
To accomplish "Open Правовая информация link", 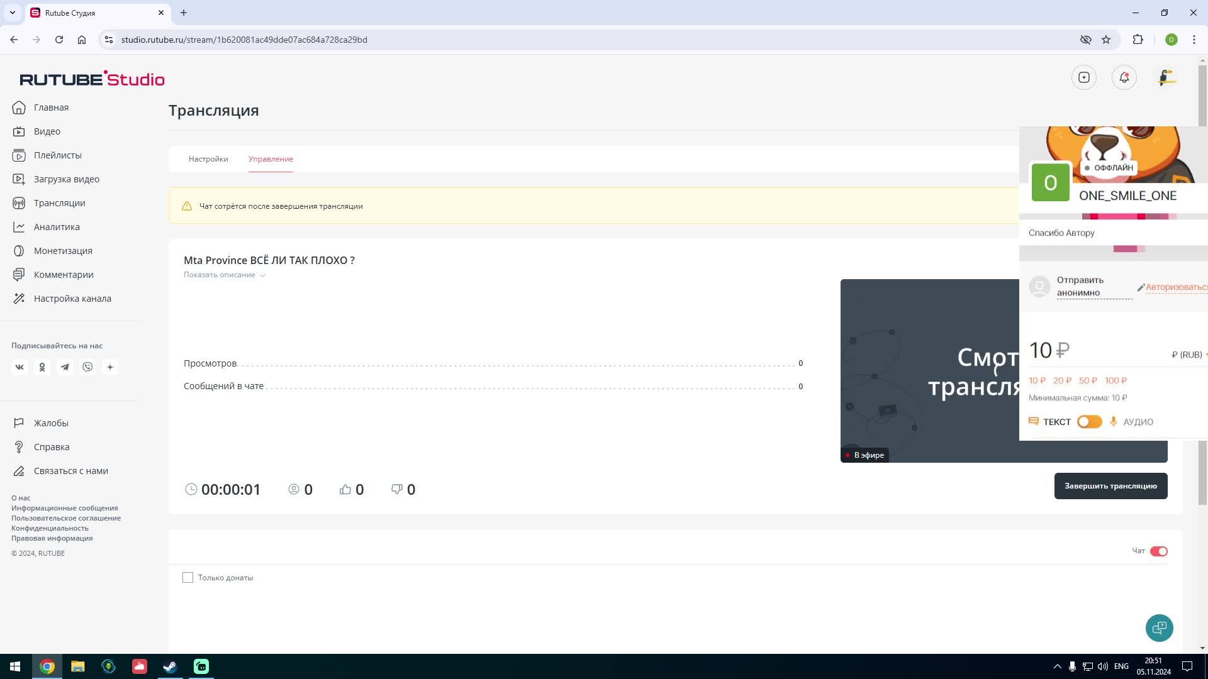I will tap(52, 538).
